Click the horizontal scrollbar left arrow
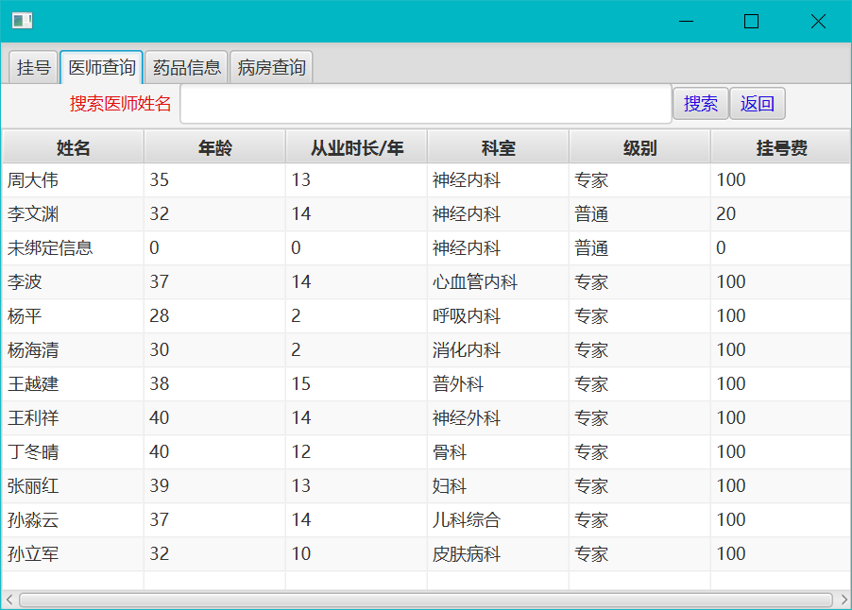The image size is (852, 610). point(9,600)
